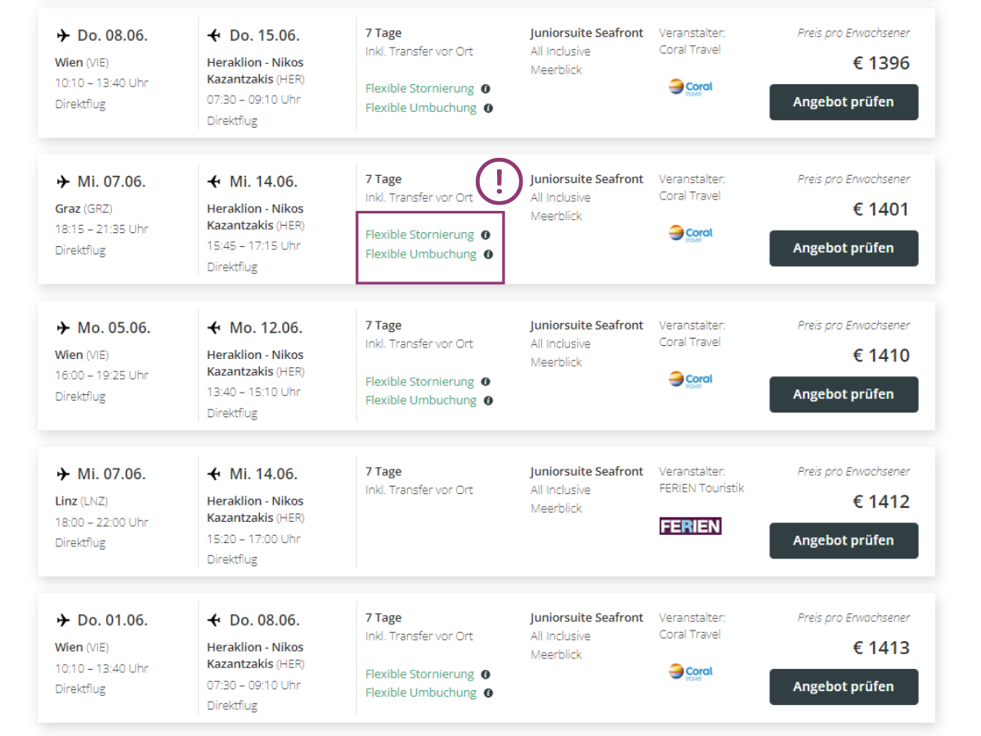The width and height of the screenshot is (981, 736).
Task: Choose Angebot prüfen for the FERIEN Touristik offer
Action: 844,541
